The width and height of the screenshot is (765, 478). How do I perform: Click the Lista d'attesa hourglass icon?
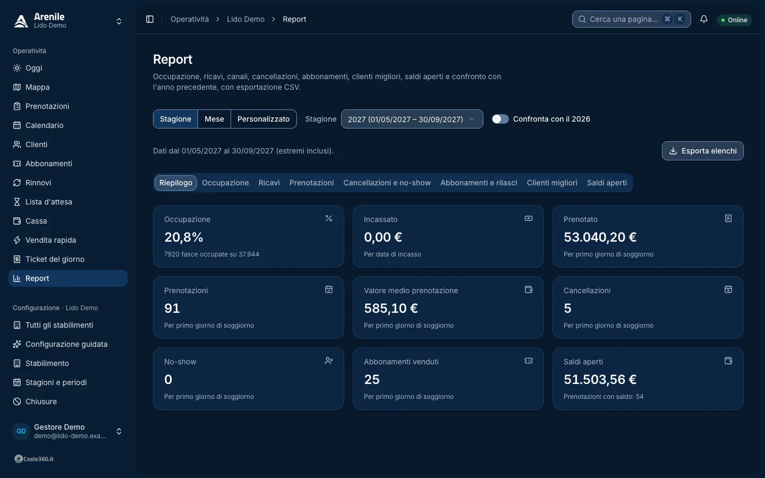coord(17,202)
